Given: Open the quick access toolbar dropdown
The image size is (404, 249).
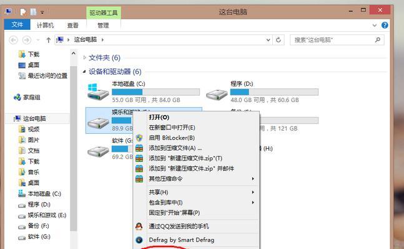Looking at the screenshot, I should pyautogui.click(x=42, y=12).
